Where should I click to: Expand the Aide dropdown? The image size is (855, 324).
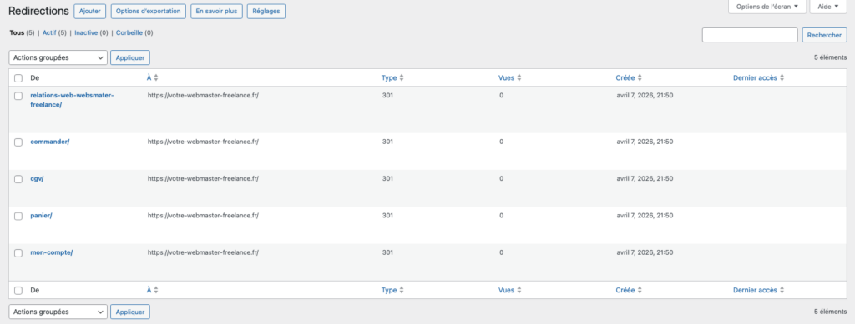point(828,7)
